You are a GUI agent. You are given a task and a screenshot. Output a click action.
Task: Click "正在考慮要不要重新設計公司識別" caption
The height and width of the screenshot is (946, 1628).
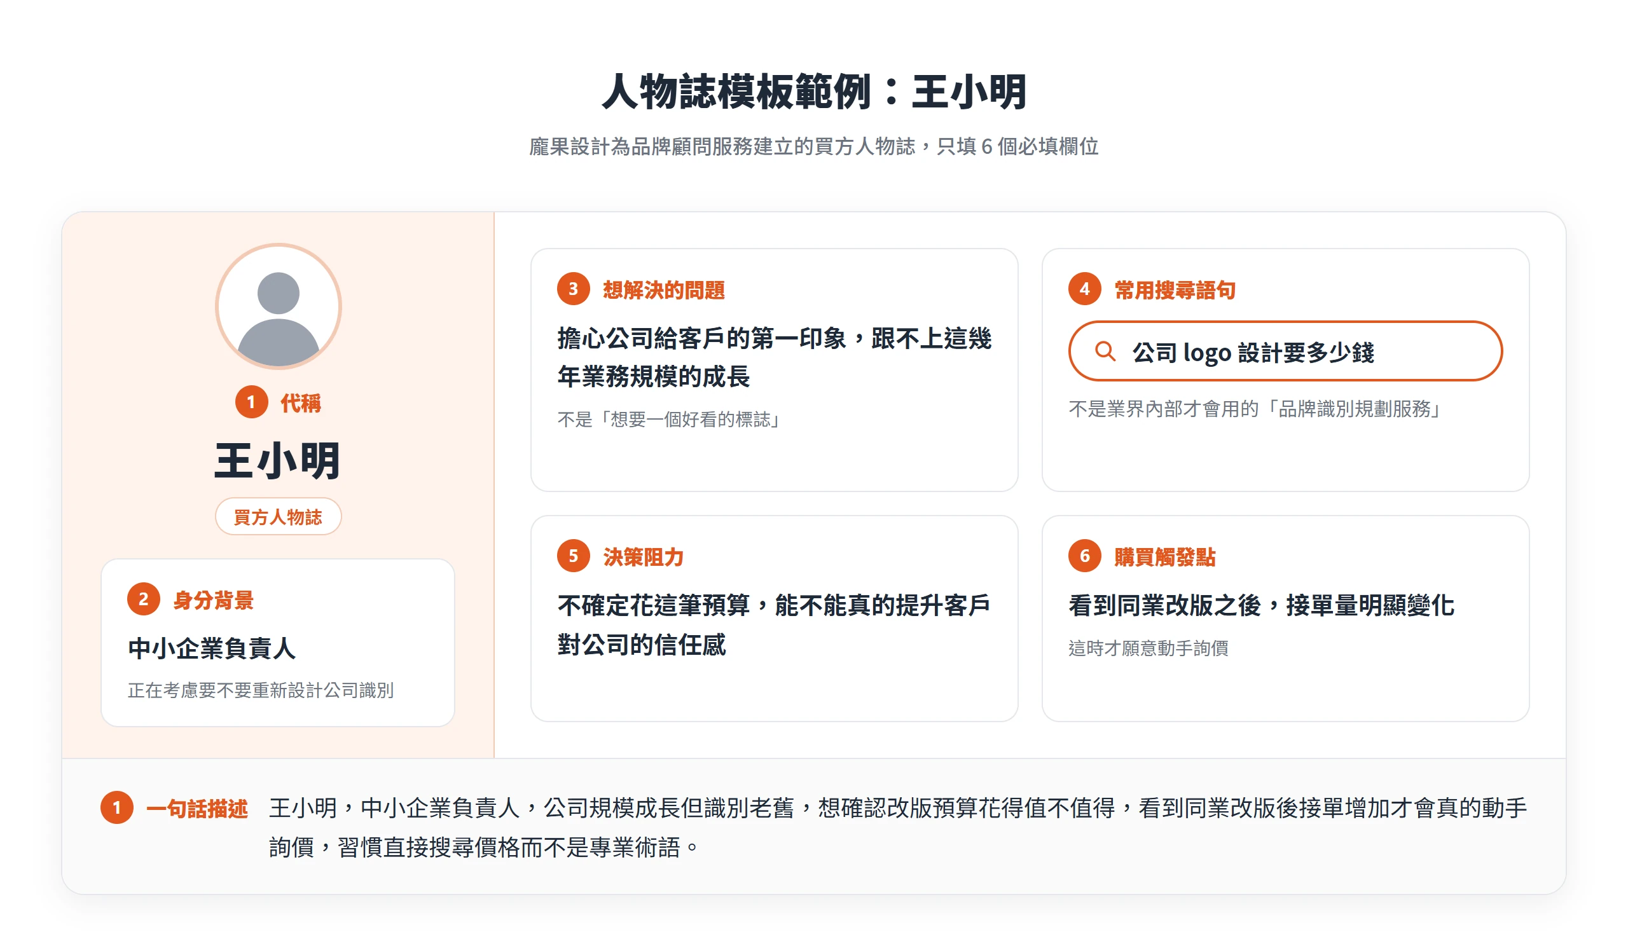(260, 690)
